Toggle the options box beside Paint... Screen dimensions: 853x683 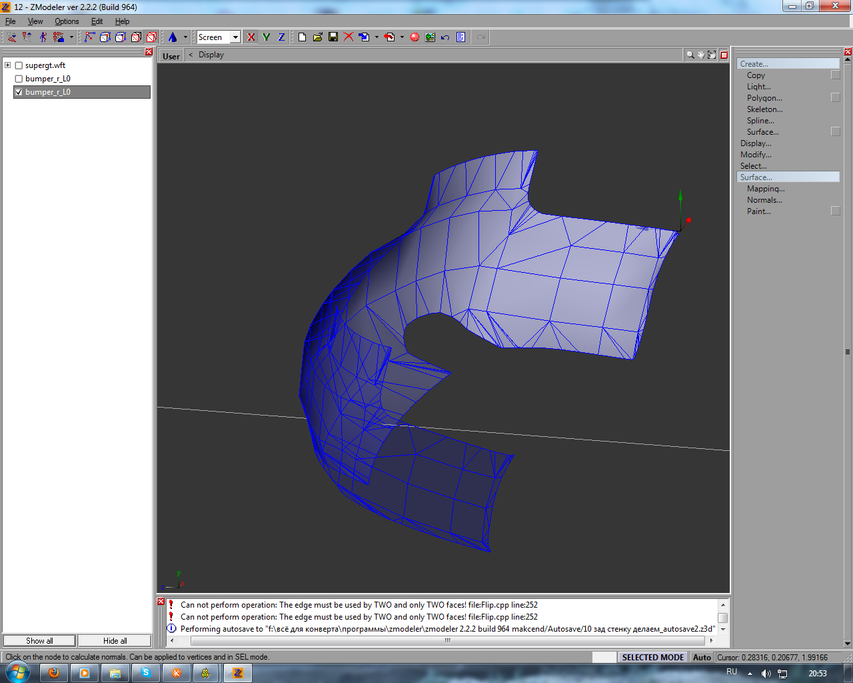(x=836, y=211)
